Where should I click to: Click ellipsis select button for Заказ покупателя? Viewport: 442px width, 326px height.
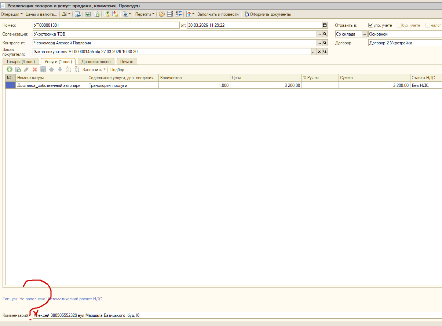point(314,52)
